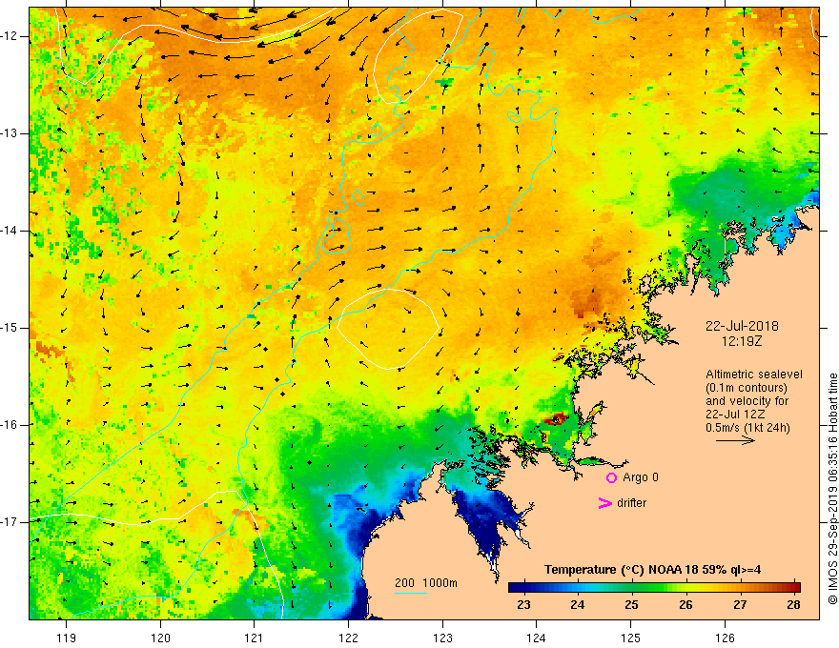Click the magenta Argo 0 circle marker
Screen dimensions: 839x648
click(x=611, y=477)
